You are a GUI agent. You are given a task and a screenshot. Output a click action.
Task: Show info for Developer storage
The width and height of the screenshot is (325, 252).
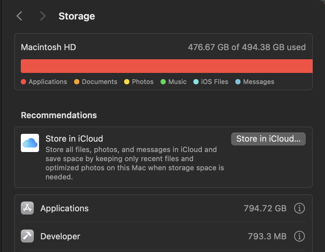[x=299, y=236]
